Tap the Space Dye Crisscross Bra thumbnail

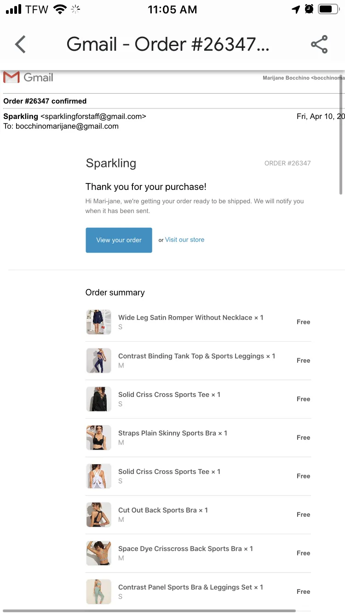98,553
